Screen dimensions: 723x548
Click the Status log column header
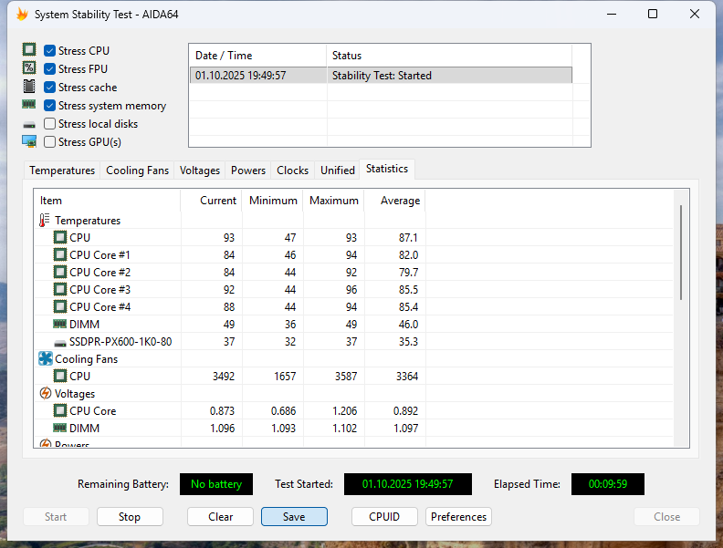[449, 56]
